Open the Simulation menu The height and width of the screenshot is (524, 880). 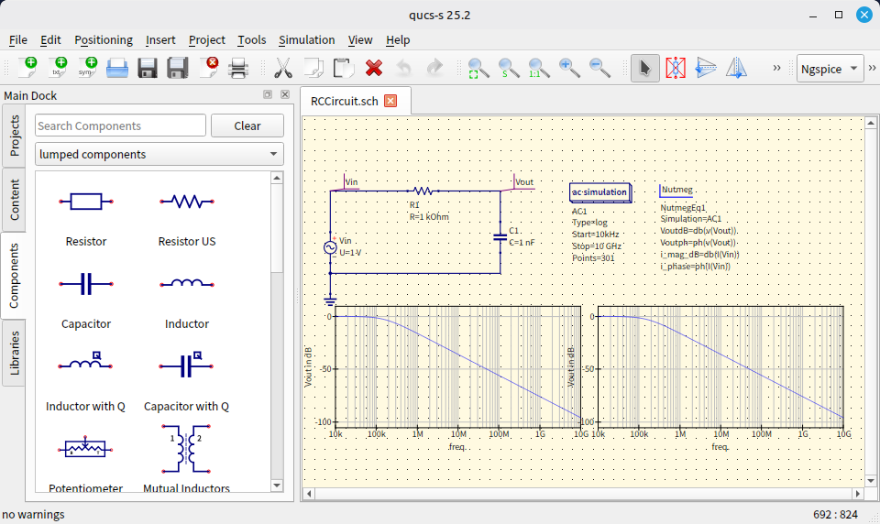(306, 39)
